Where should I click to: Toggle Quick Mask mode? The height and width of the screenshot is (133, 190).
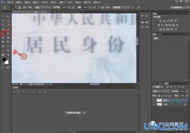tap(3, 67)
